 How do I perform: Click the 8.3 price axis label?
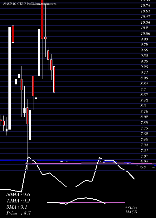(143, 106)
